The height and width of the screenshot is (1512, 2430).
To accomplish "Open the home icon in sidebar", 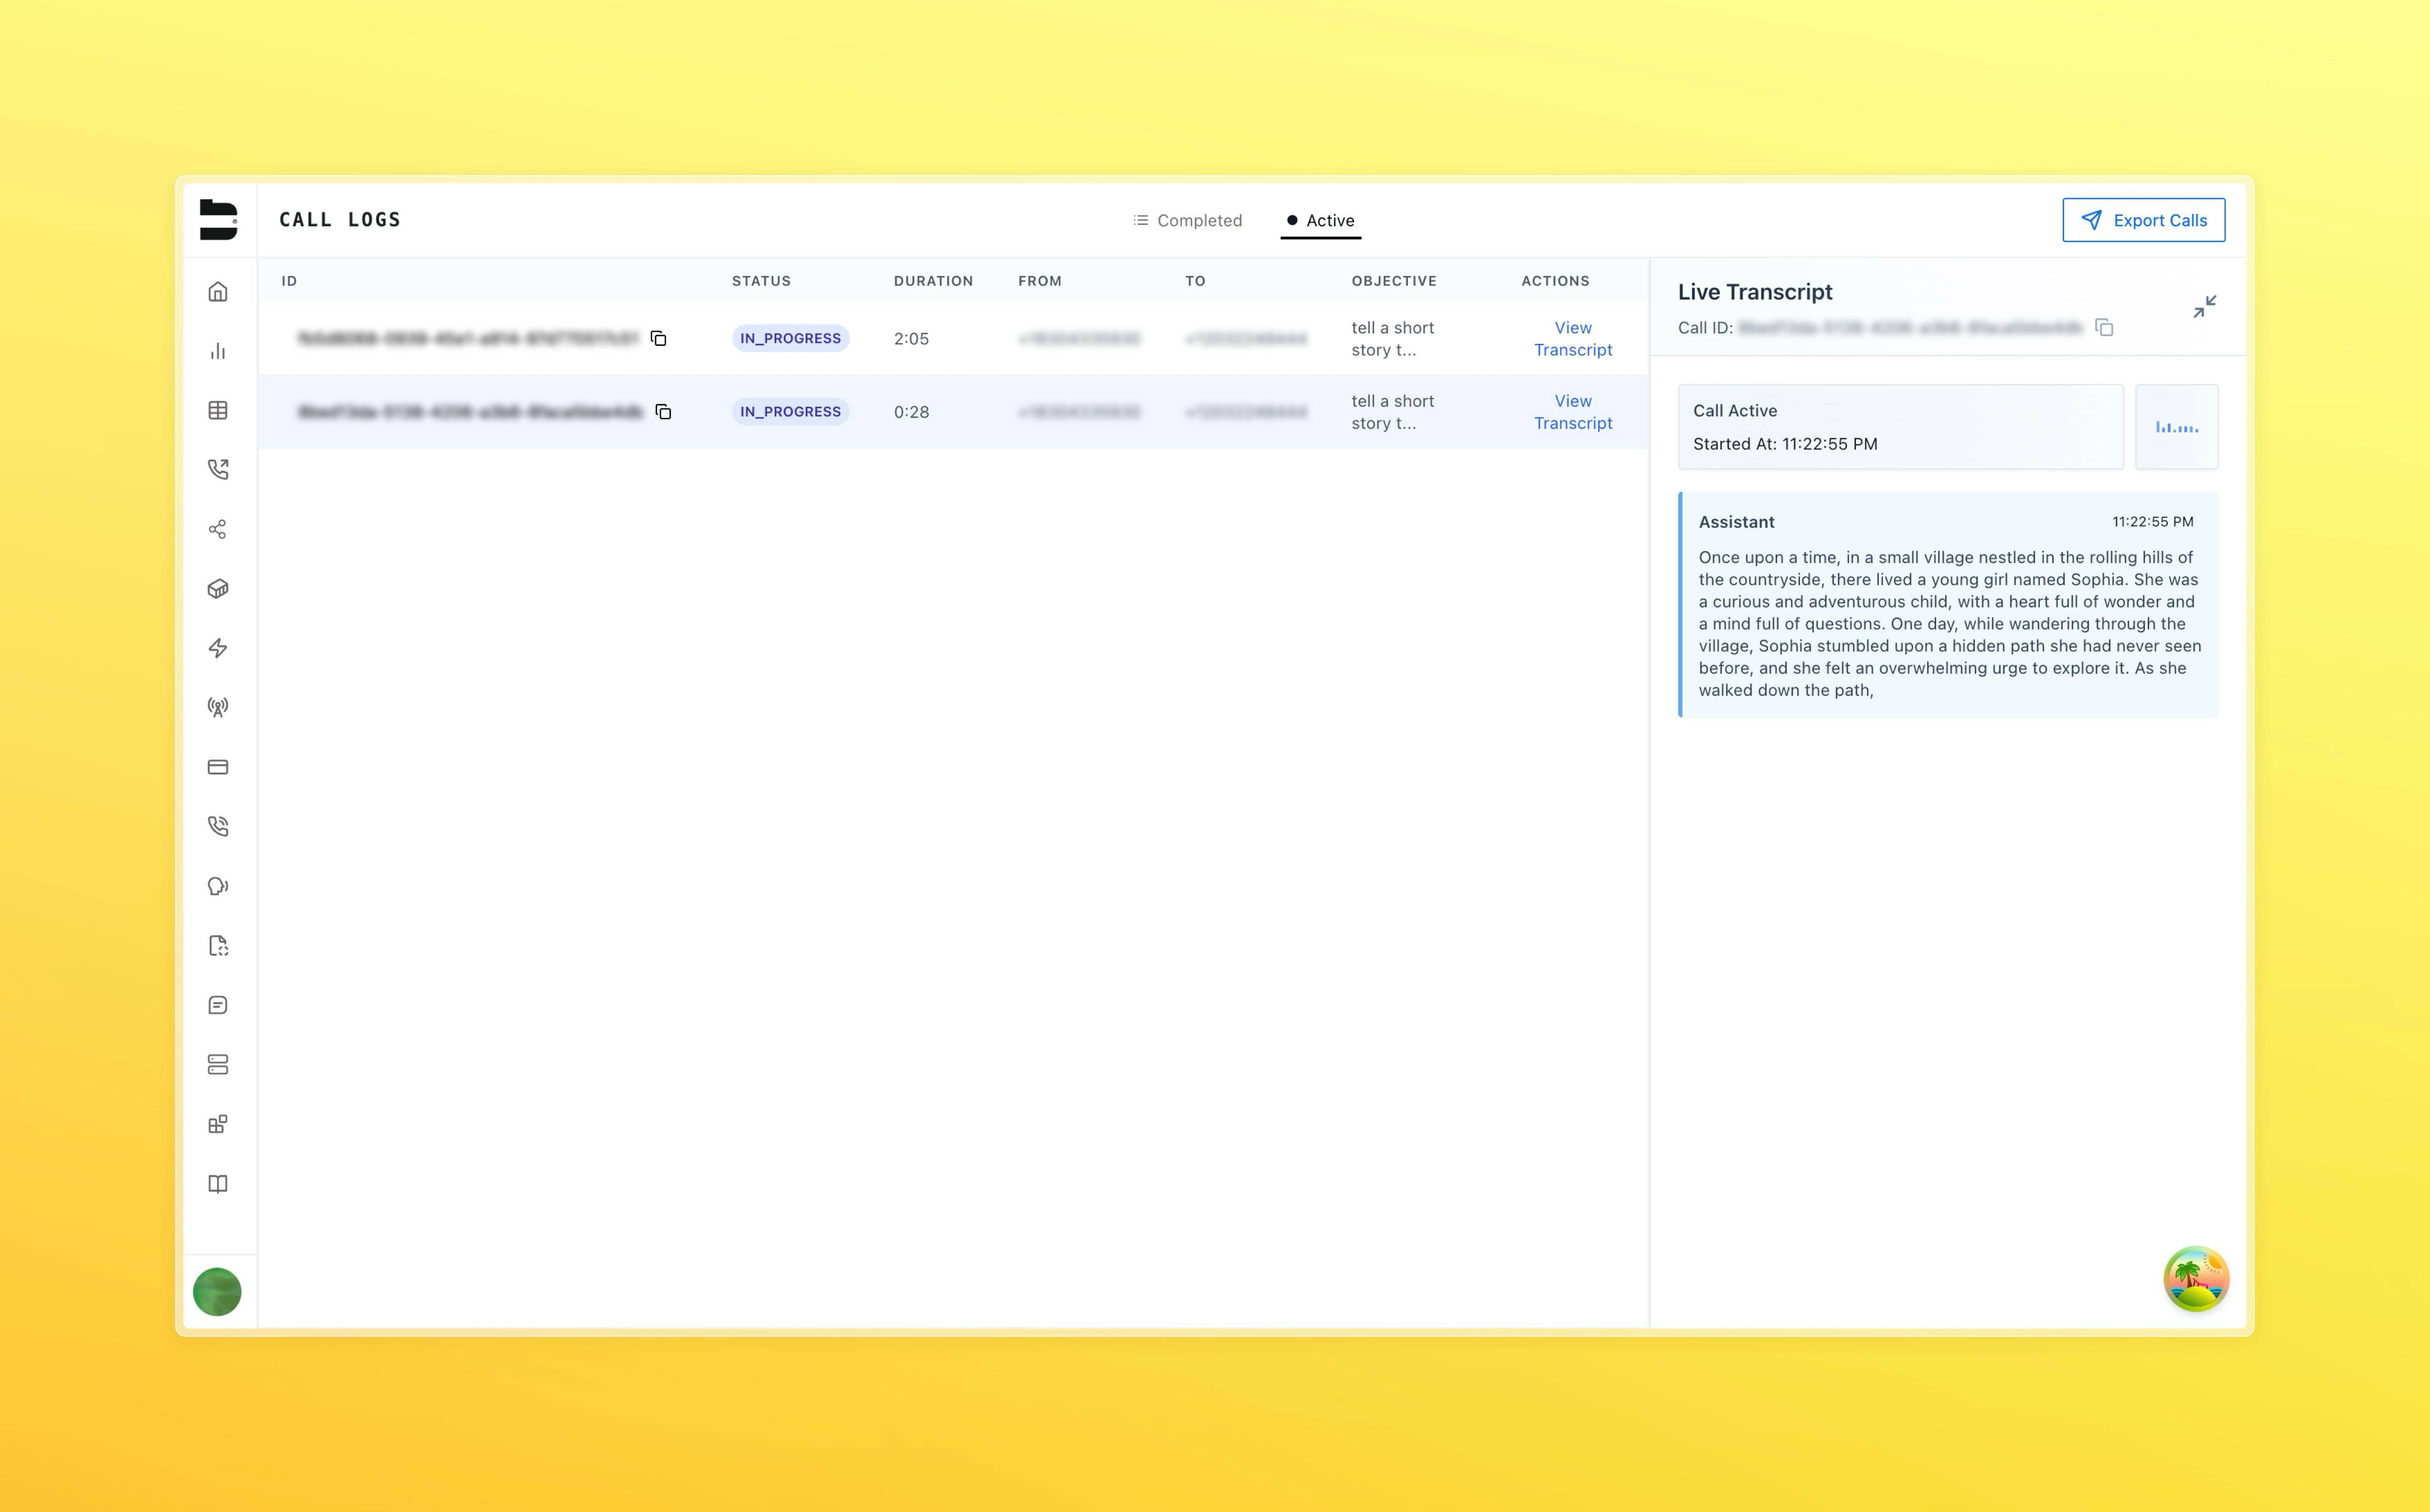I will click(218, 291).
